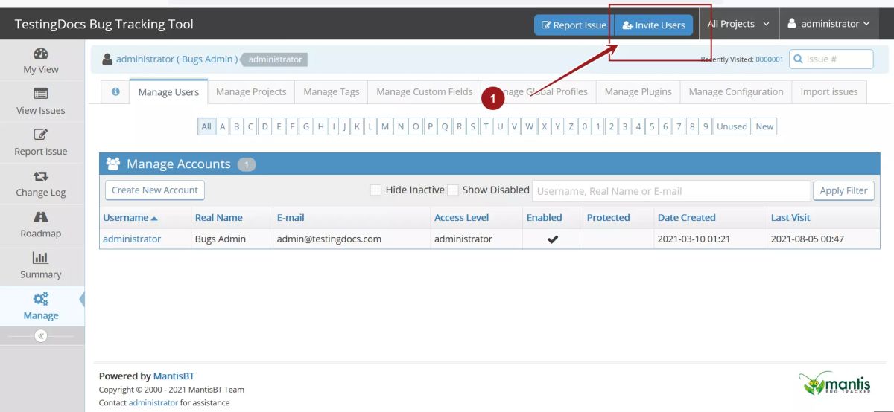Click the info tab icon

click(x=115, y=91)
